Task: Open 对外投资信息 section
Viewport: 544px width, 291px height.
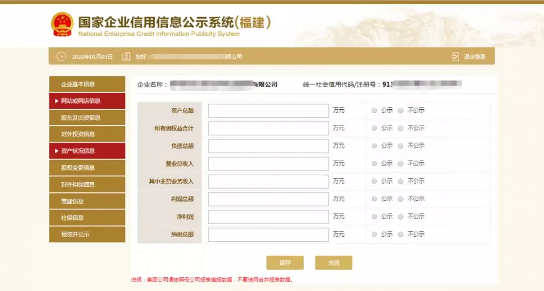Action: pyautogui.click(x=87, y=133)
